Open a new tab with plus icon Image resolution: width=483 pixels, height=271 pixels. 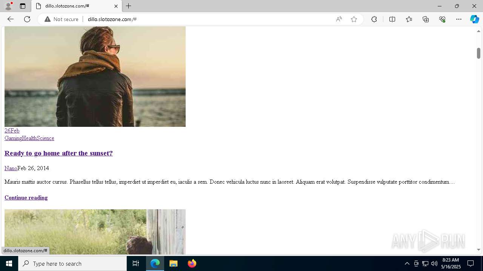tap(129, 6)
